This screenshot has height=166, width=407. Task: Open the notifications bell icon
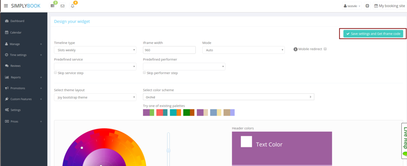coord(72,6)
